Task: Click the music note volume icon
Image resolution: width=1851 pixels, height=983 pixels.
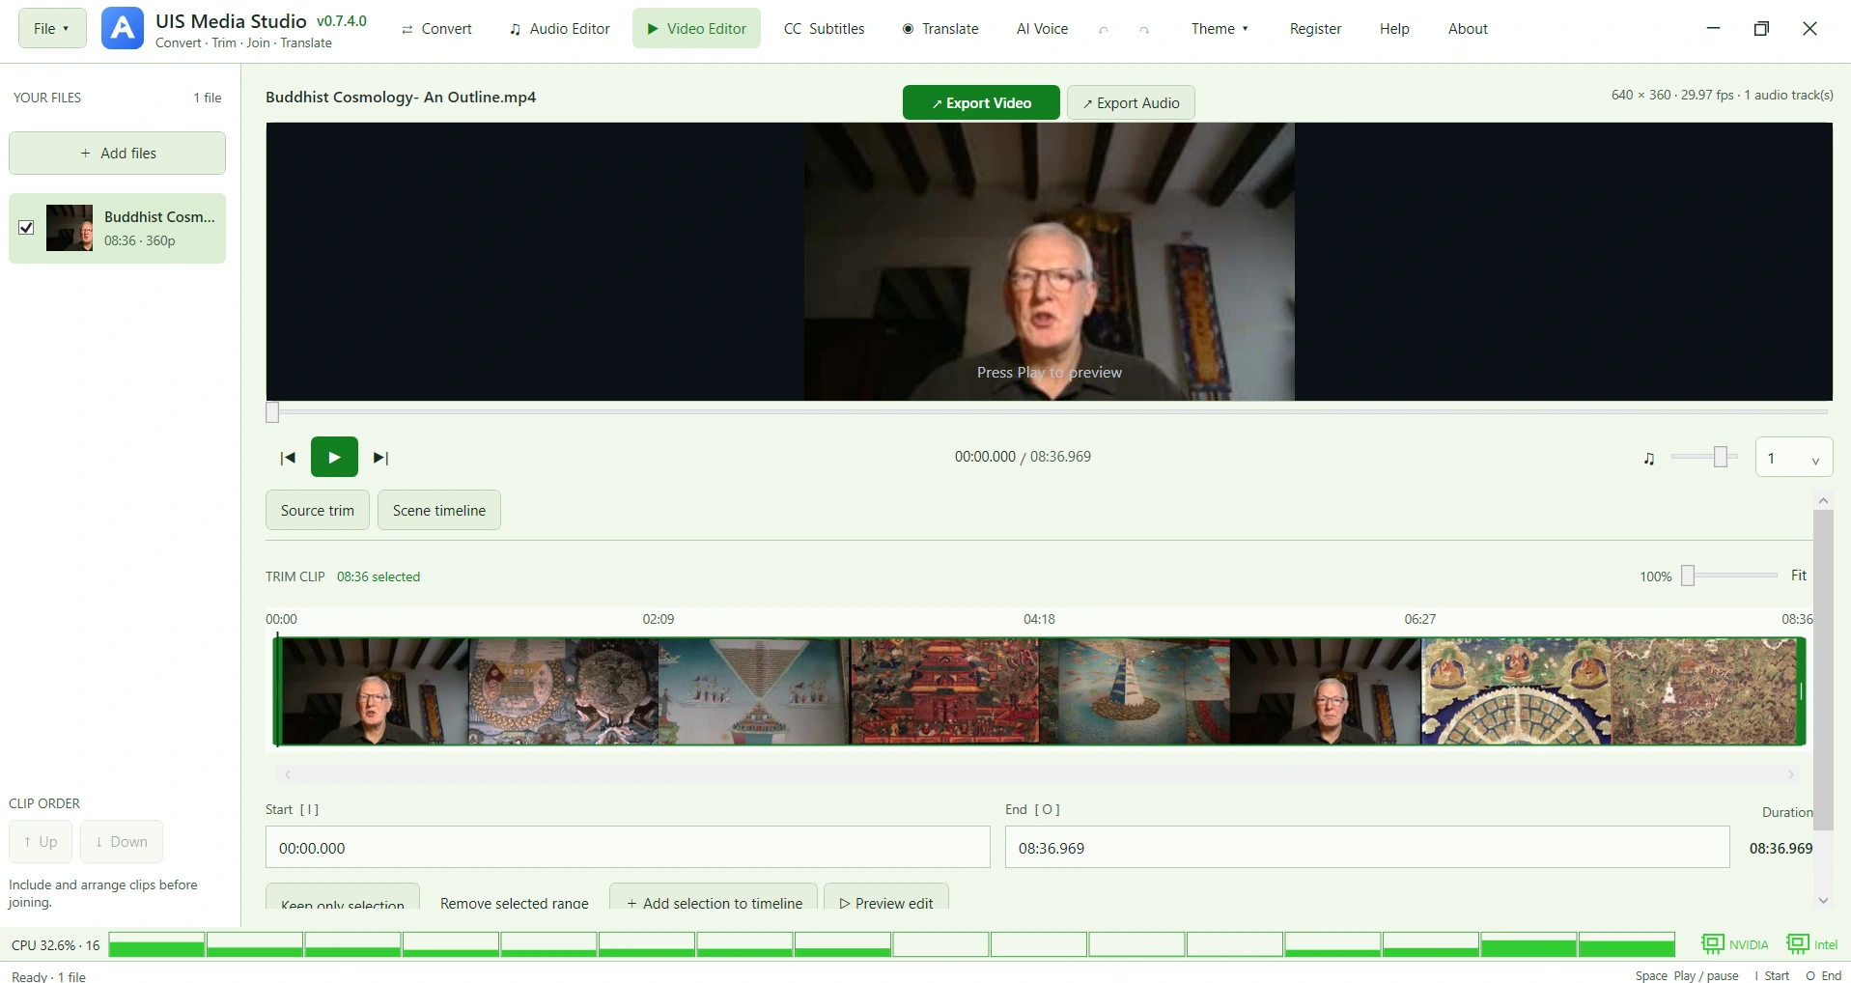Action: tap(1649, 459)
